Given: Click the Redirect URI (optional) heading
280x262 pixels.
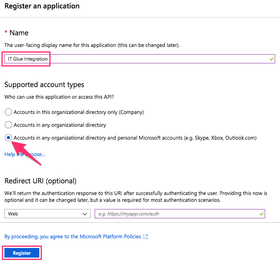Looking at the screenshot, I should coord(41,181).
